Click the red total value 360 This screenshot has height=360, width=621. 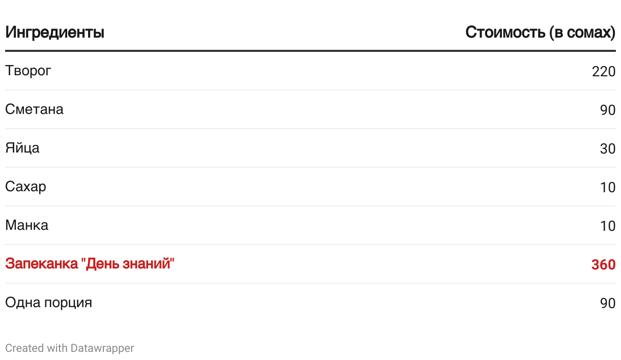[x=604, y=264]
